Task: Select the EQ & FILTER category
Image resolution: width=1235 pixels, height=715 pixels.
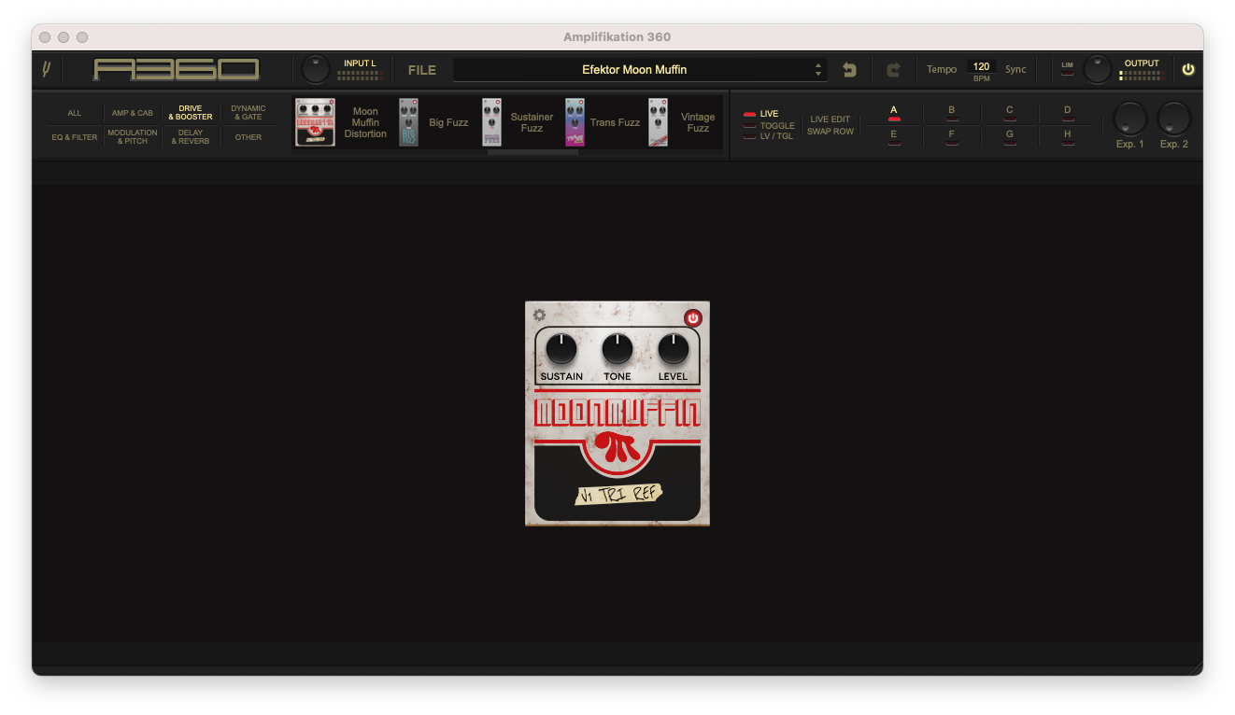Action: 75,137
